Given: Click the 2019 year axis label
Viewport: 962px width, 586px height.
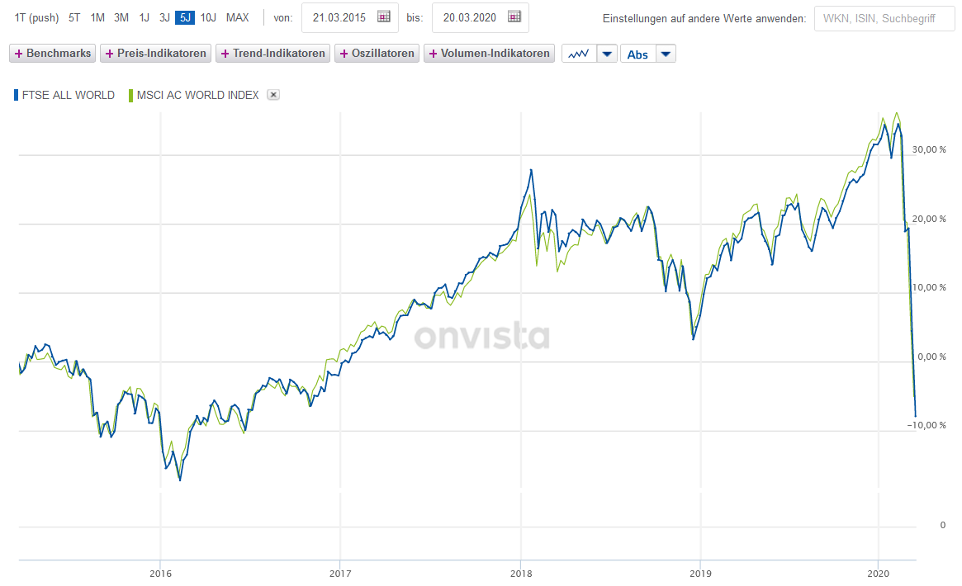Looking at the screenshot, I should (700, 574).
